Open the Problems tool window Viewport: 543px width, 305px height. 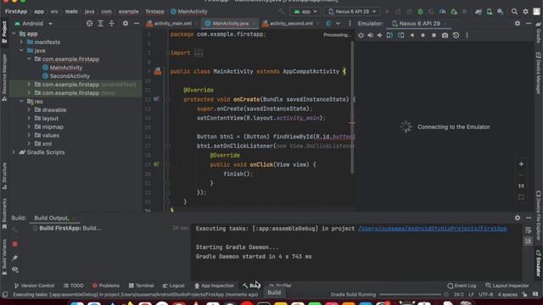coord(106,286)
